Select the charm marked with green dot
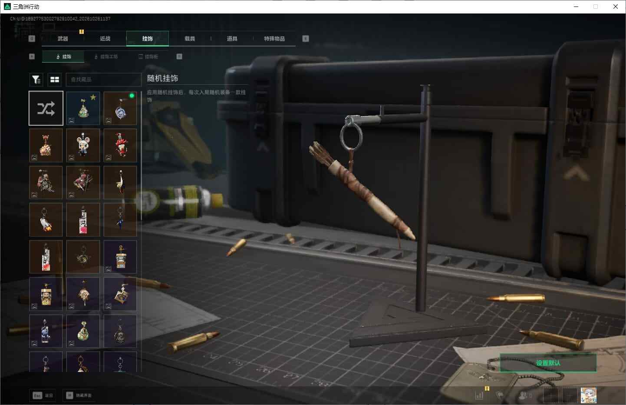 point(120,108)
